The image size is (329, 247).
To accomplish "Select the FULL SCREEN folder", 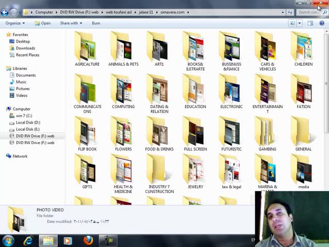I will pos(195,134).
